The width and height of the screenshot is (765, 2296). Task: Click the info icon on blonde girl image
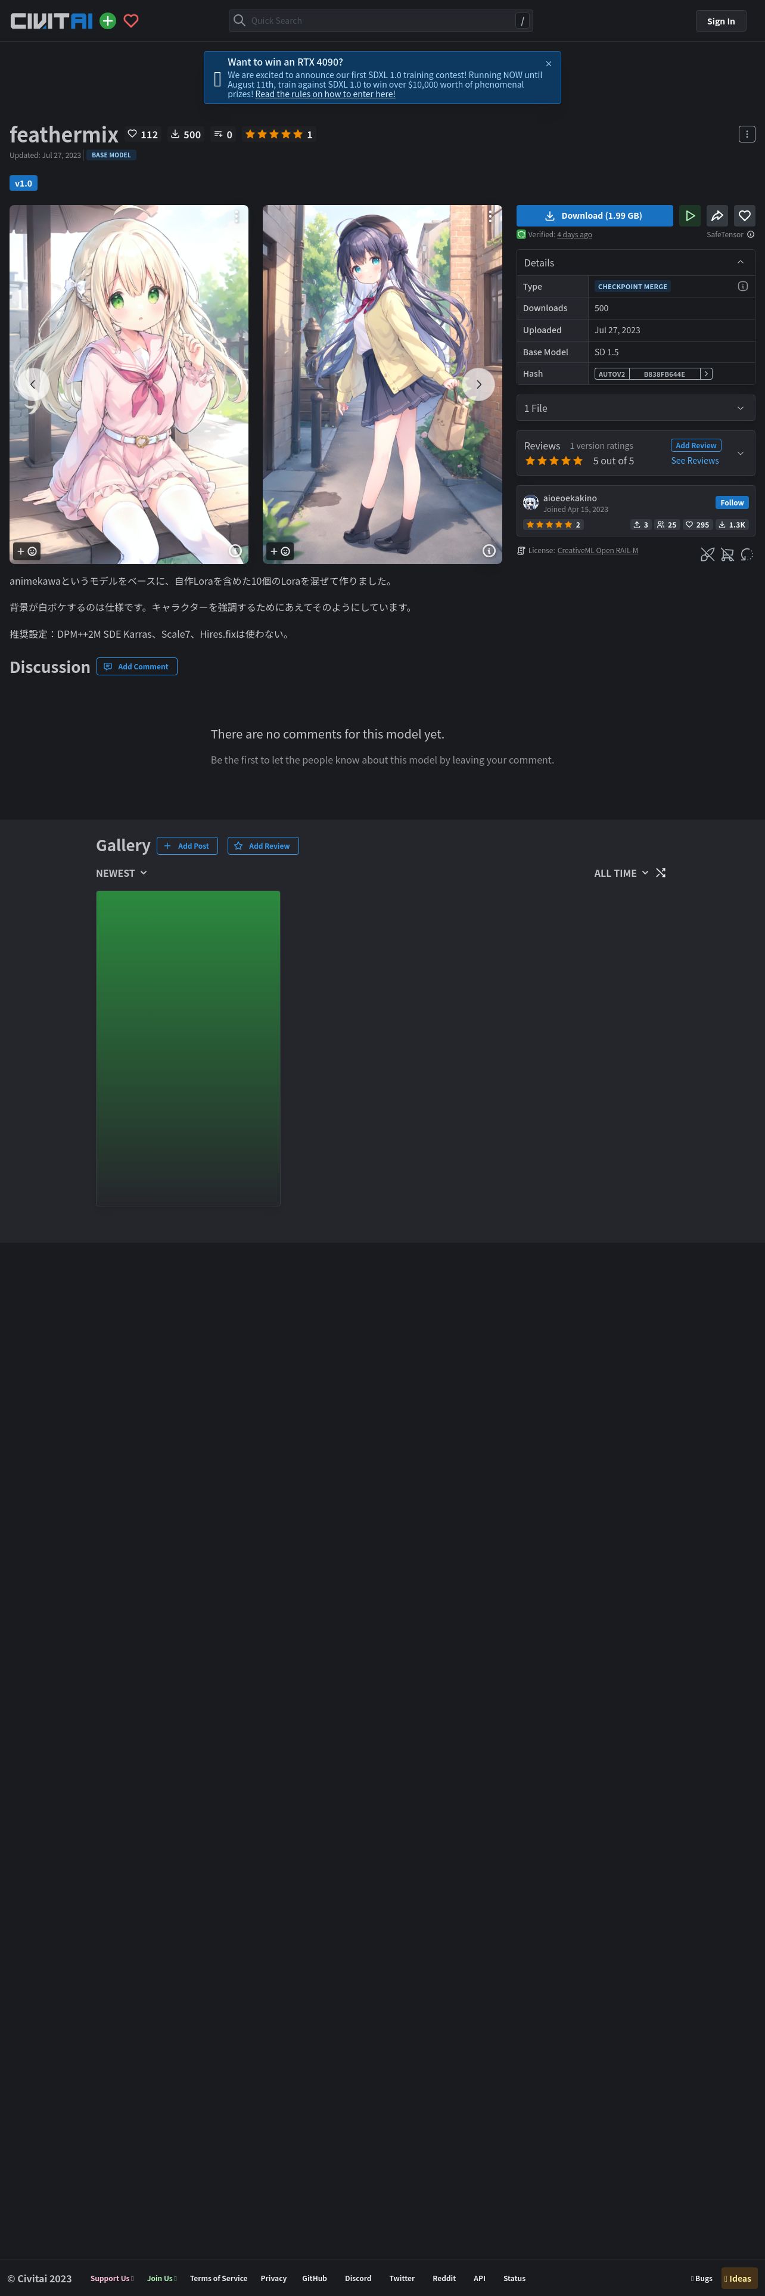[235, 551]
